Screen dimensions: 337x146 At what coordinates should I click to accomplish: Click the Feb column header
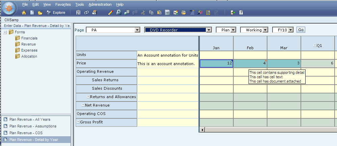[250, 43]
